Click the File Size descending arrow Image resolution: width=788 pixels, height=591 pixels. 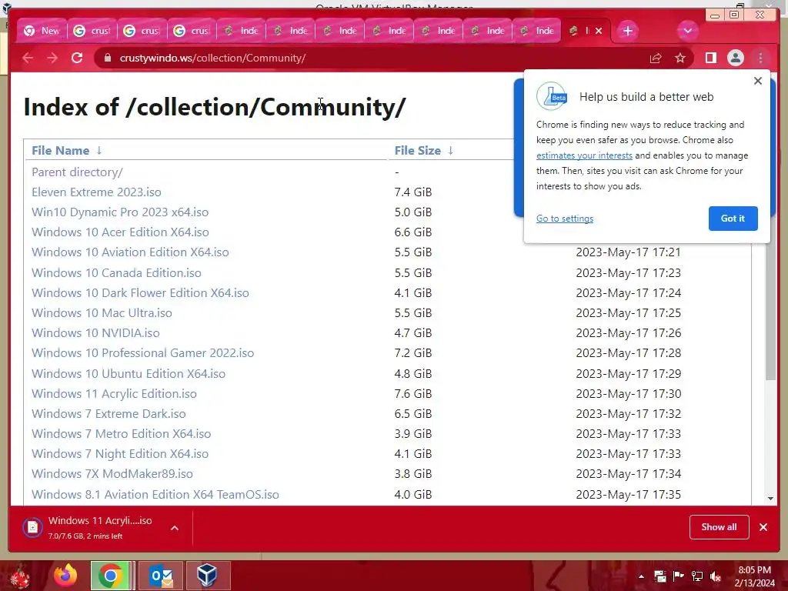450,150
